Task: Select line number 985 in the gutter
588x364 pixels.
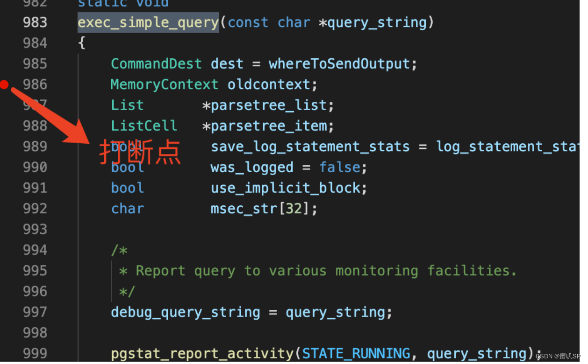Action: click(35, 63)
